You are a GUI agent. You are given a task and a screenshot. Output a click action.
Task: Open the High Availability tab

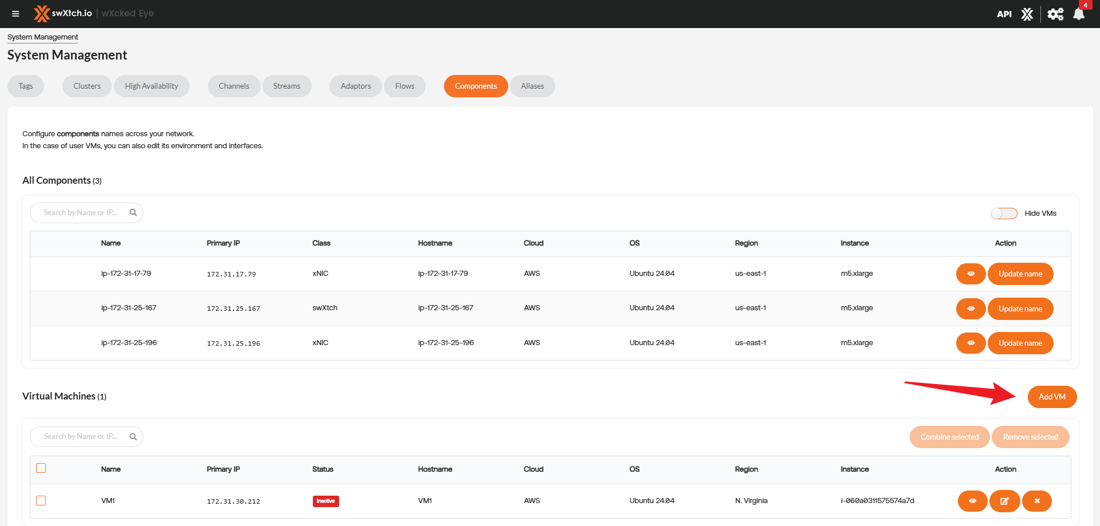151,86
